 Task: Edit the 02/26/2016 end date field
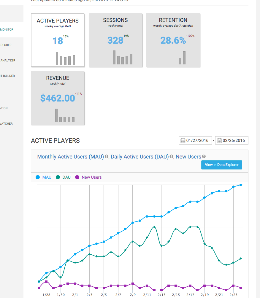click(x=232, y=140)
